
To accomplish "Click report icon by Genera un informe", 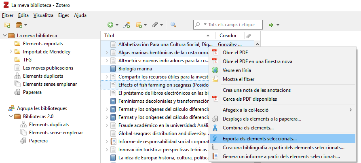I will [x=215, y=156].
